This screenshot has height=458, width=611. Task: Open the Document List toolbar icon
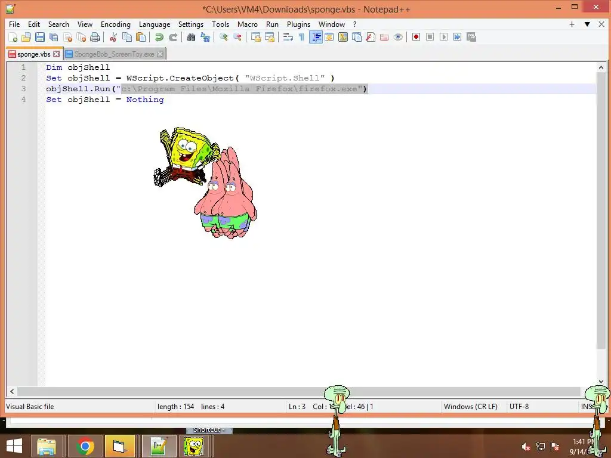[357, 37]
